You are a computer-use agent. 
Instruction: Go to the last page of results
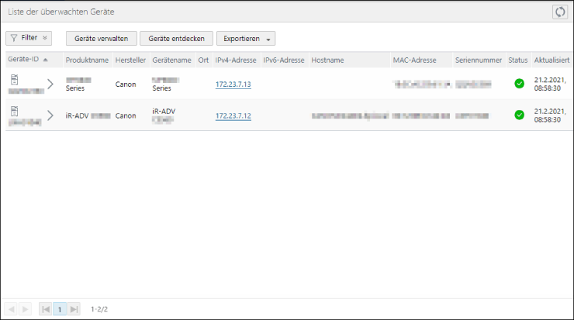(x=74, y=309)
